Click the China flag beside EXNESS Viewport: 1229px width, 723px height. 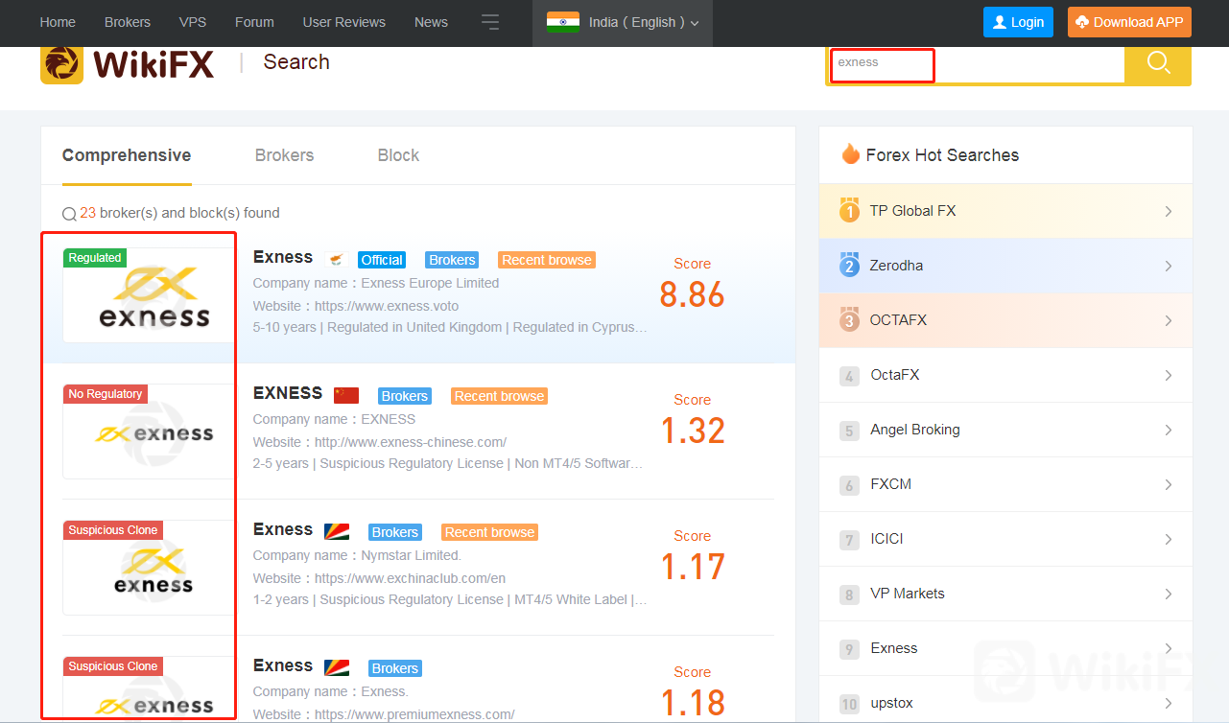pos(346,395)
